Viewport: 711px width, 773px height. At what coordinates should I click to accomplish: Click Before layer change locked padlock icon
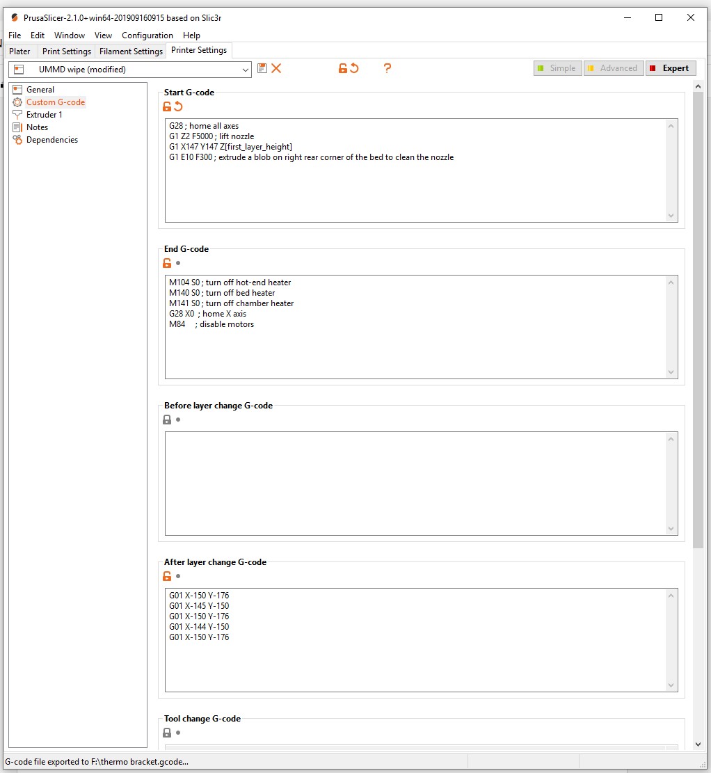[167, 420]
